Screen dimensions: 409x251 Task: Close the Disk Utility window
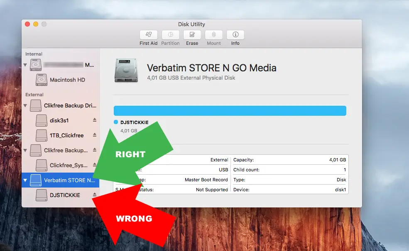coord(27,24)
